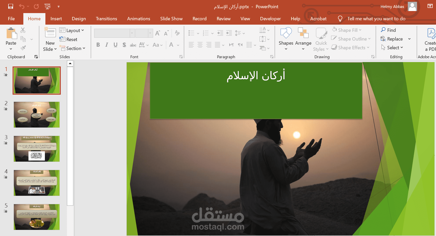The width and height of the screenshot is (436, 236).
Task: Toggle Underline formatting
Action: click(115, 45)
